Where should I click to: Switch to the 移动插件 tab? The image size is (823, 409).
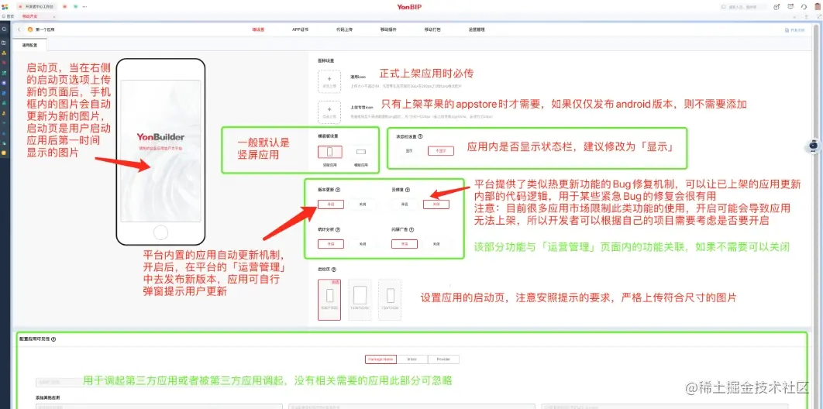point(388,29)
